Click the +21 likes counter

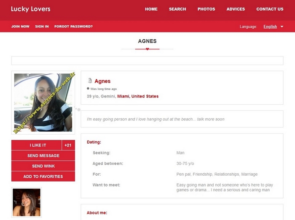pyautogui.click(x=68, y=145)
